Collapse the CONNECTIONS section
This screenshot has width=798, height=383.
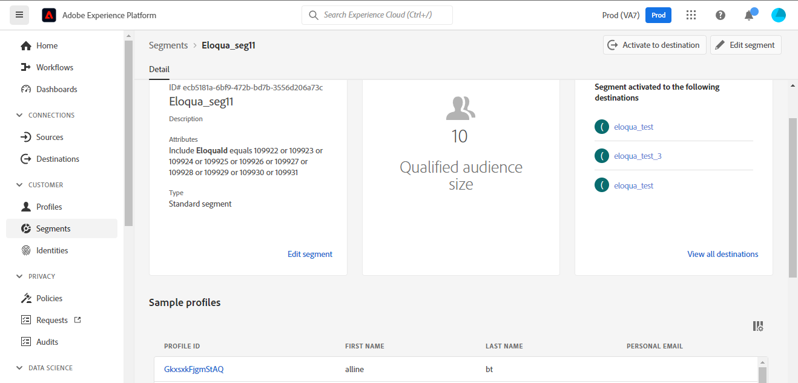19,115
